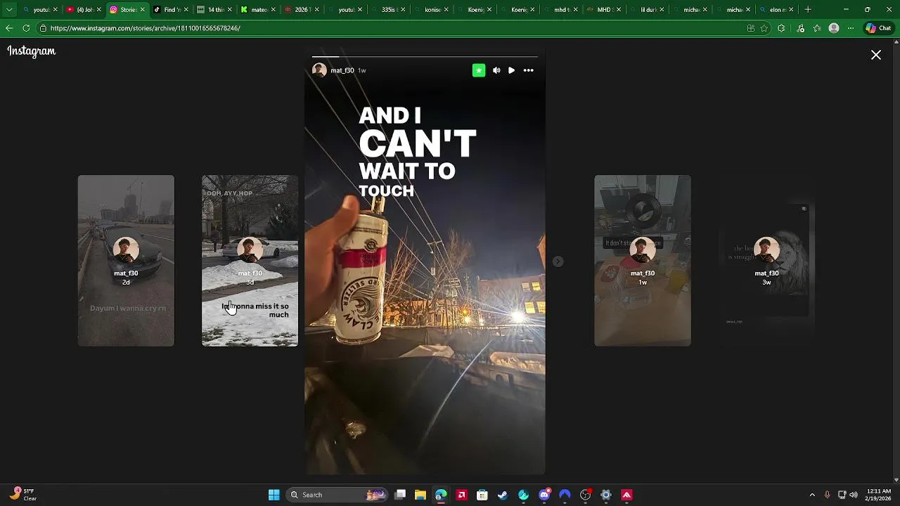The height and width of the screenshot is (506, 900).
Task: Open File Explorer from taskbar
Action: 420,495
